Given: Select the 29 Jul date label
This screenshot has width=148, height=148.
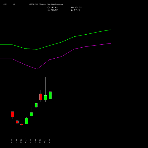Looking at the screenshot, I should coord(40,141).
